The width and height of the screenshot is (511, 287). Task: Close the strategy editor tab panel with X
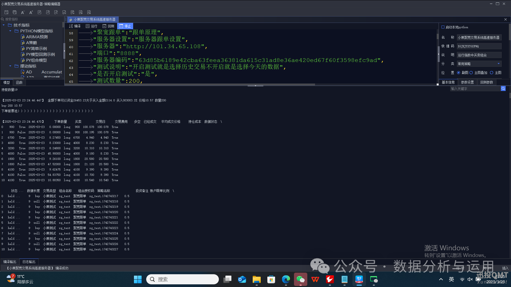505,19
